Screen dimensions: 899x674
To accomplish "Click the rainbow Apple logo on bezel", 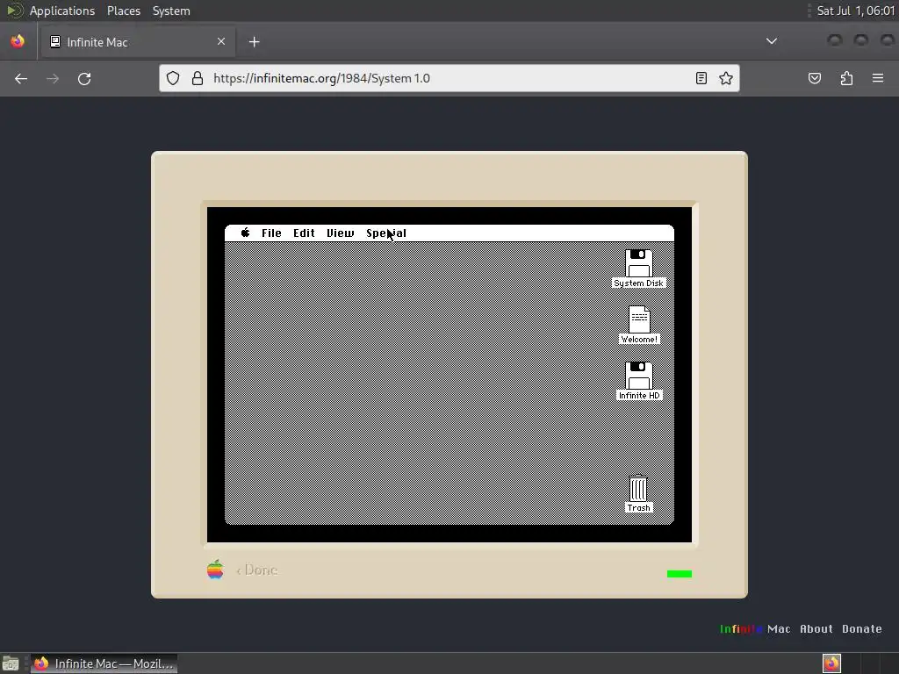I will click(x=215, y=570).
